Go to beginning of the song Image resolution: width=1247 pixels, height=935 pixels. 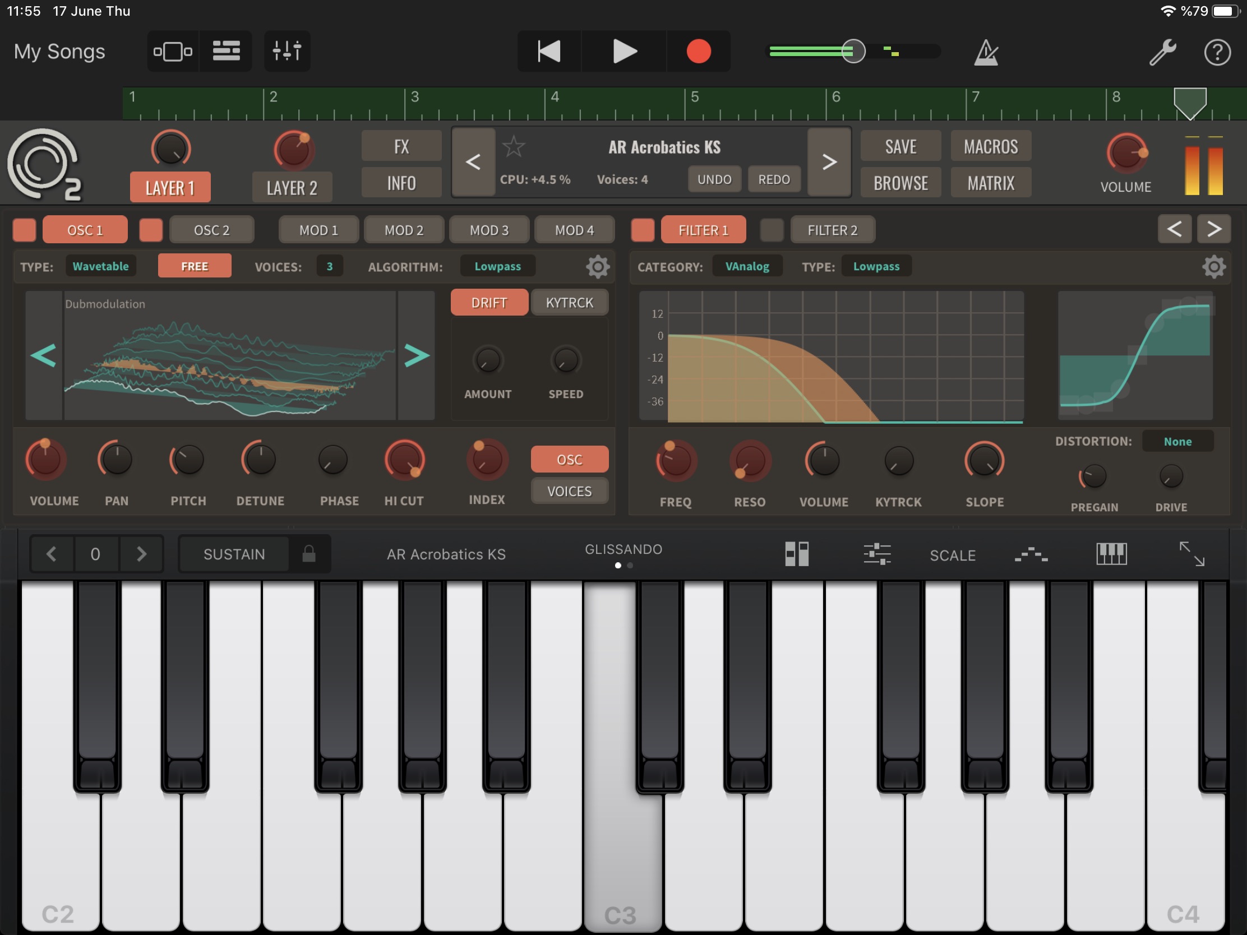pos(549,51)
